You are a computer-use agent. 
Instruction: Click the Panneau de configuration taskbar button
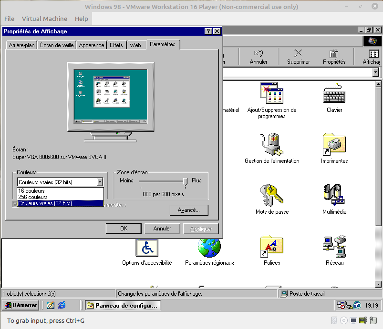pos(123,305)
